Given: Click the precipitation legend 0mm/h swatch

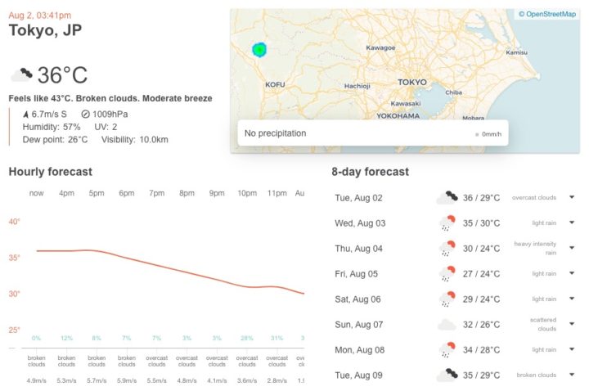Looking at the screenshot, I should pos(477,134).
